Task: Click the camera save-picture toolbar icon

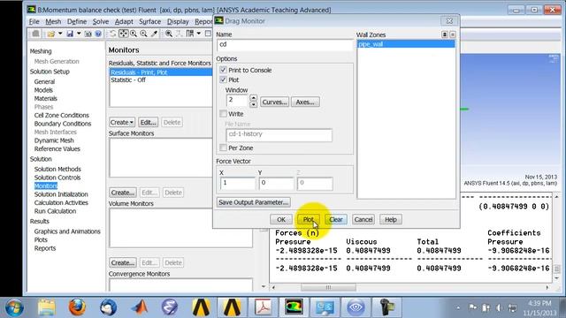Action: (x=88, y=34)
